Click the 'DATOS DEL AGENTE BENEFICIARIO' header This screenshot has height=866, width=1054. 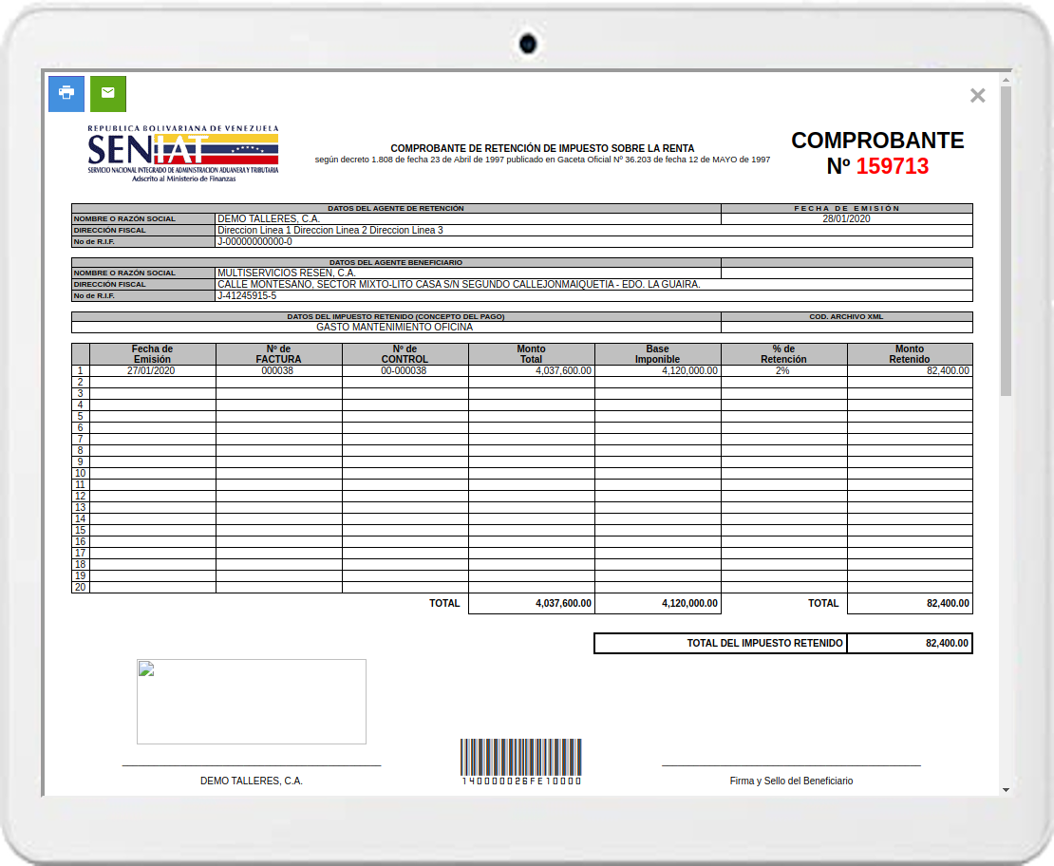pos(396,262)
